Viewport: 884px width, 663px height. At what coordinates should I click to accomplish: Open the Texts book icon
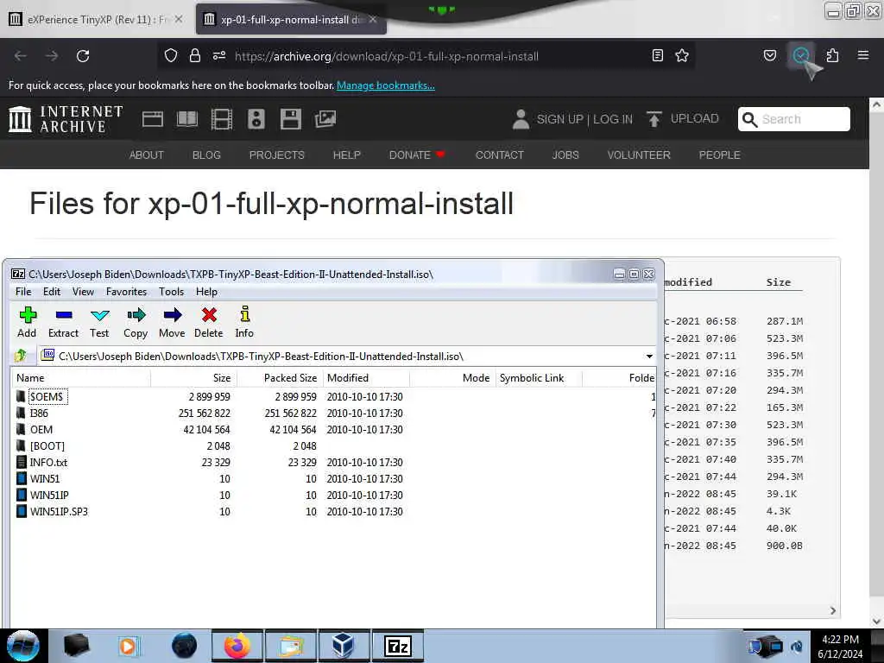point(187,119)
